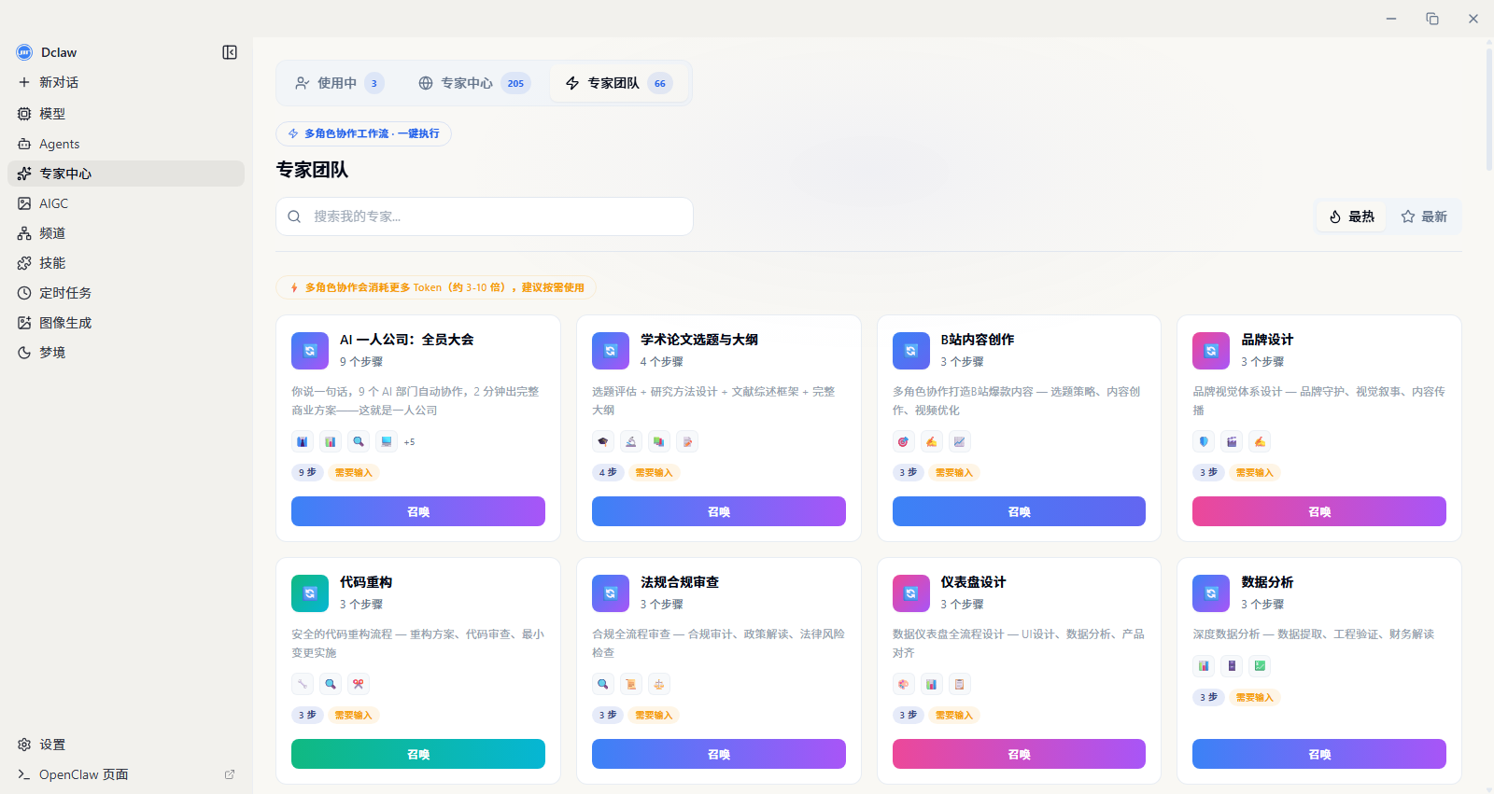
Task: Summon the 学术论文选题与大纲 team
Action: click(719, 511)
